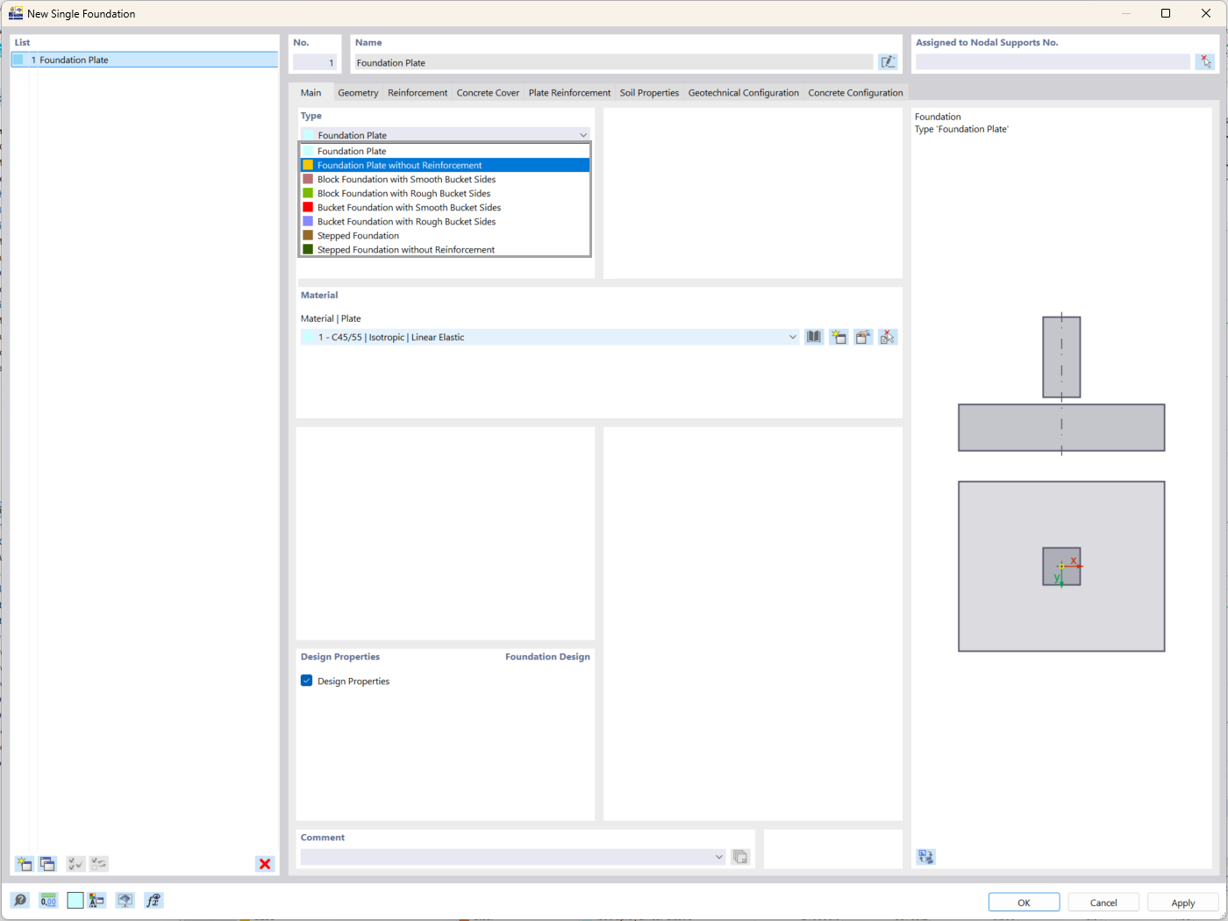1228x921 pixels.
Task: Toggle the Design Properties checkbox
Action: click(307, 681)
